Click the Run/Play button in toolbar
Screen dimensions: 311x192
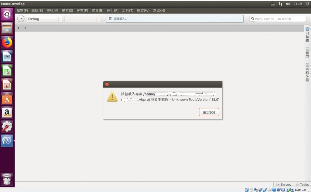point(21,19)
